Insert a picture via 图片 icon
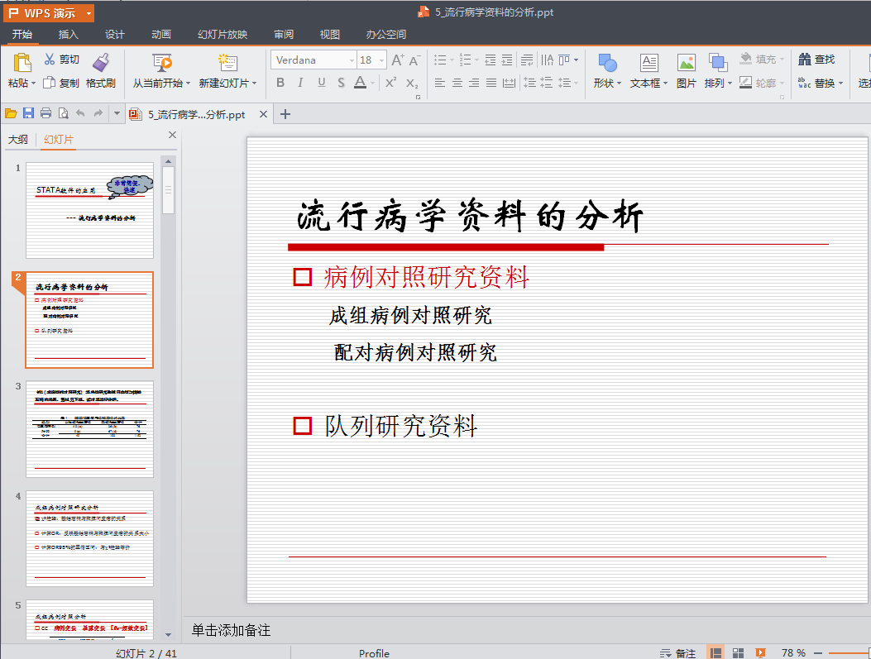The height and width of the screenshot is (659, 871). coord(686,63)
